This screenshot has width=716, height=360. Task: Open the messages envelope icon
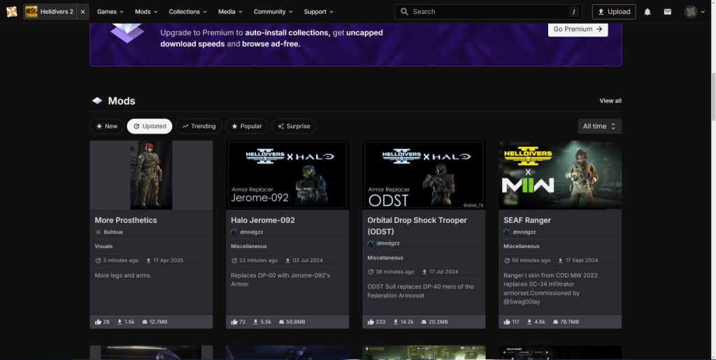668,12
